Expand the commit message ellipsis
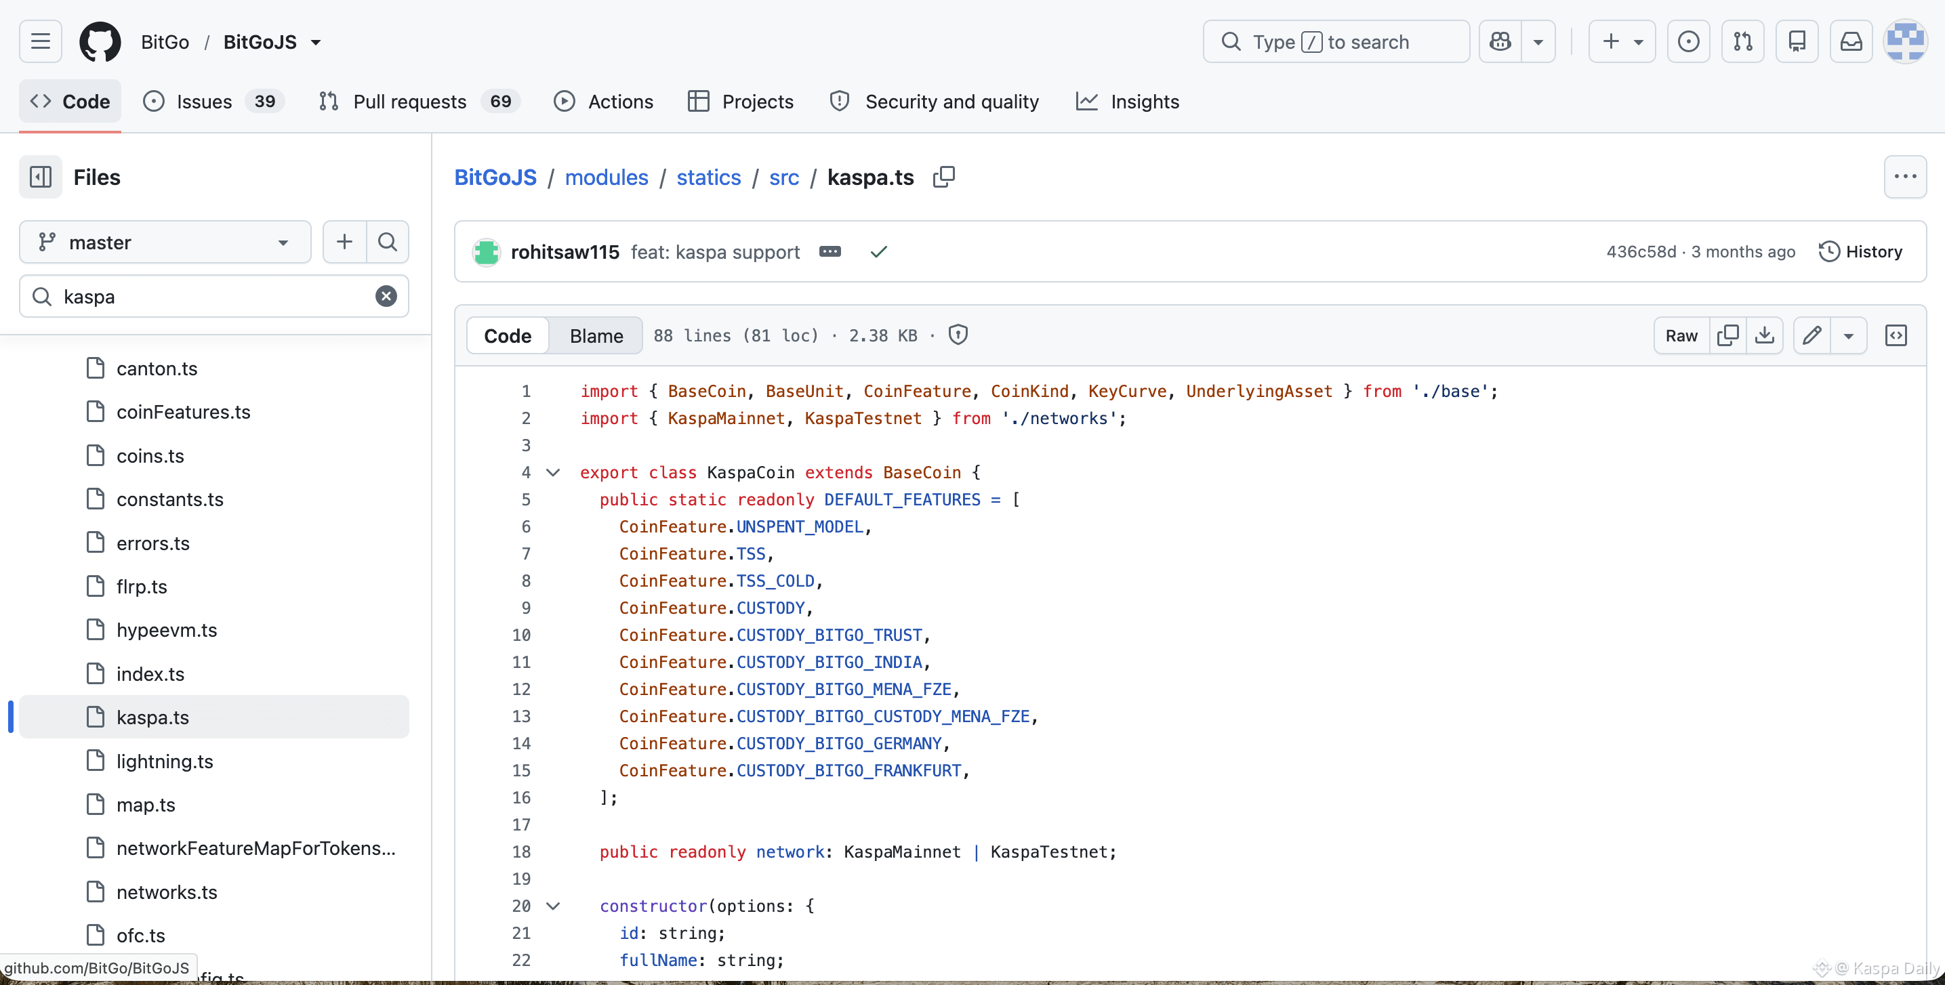 point(830,252)
